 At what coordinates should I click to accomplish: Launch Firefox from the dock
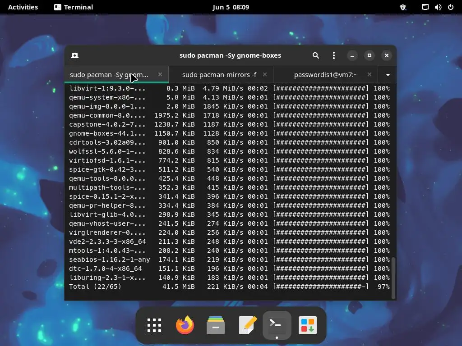(185, 325)
